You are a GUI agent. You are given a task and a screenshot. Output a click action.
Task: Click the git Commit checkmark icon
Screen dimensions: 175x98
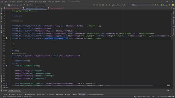tap(24, 5)
